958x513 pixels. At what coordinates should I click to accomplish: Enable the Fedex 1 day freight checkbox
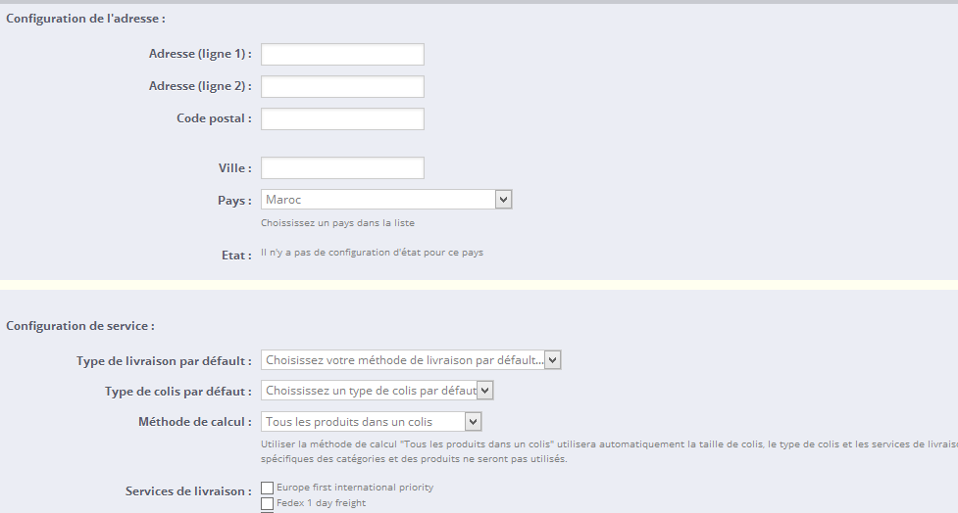[x=268, y=504]
